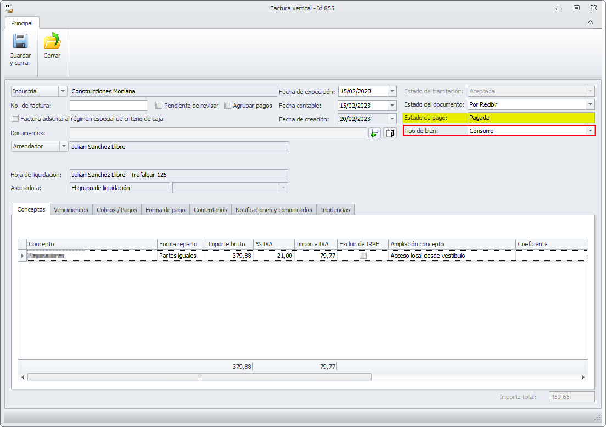
Task: Click the 379,88 cell in the concept row
Action: (x=229, y=256)
